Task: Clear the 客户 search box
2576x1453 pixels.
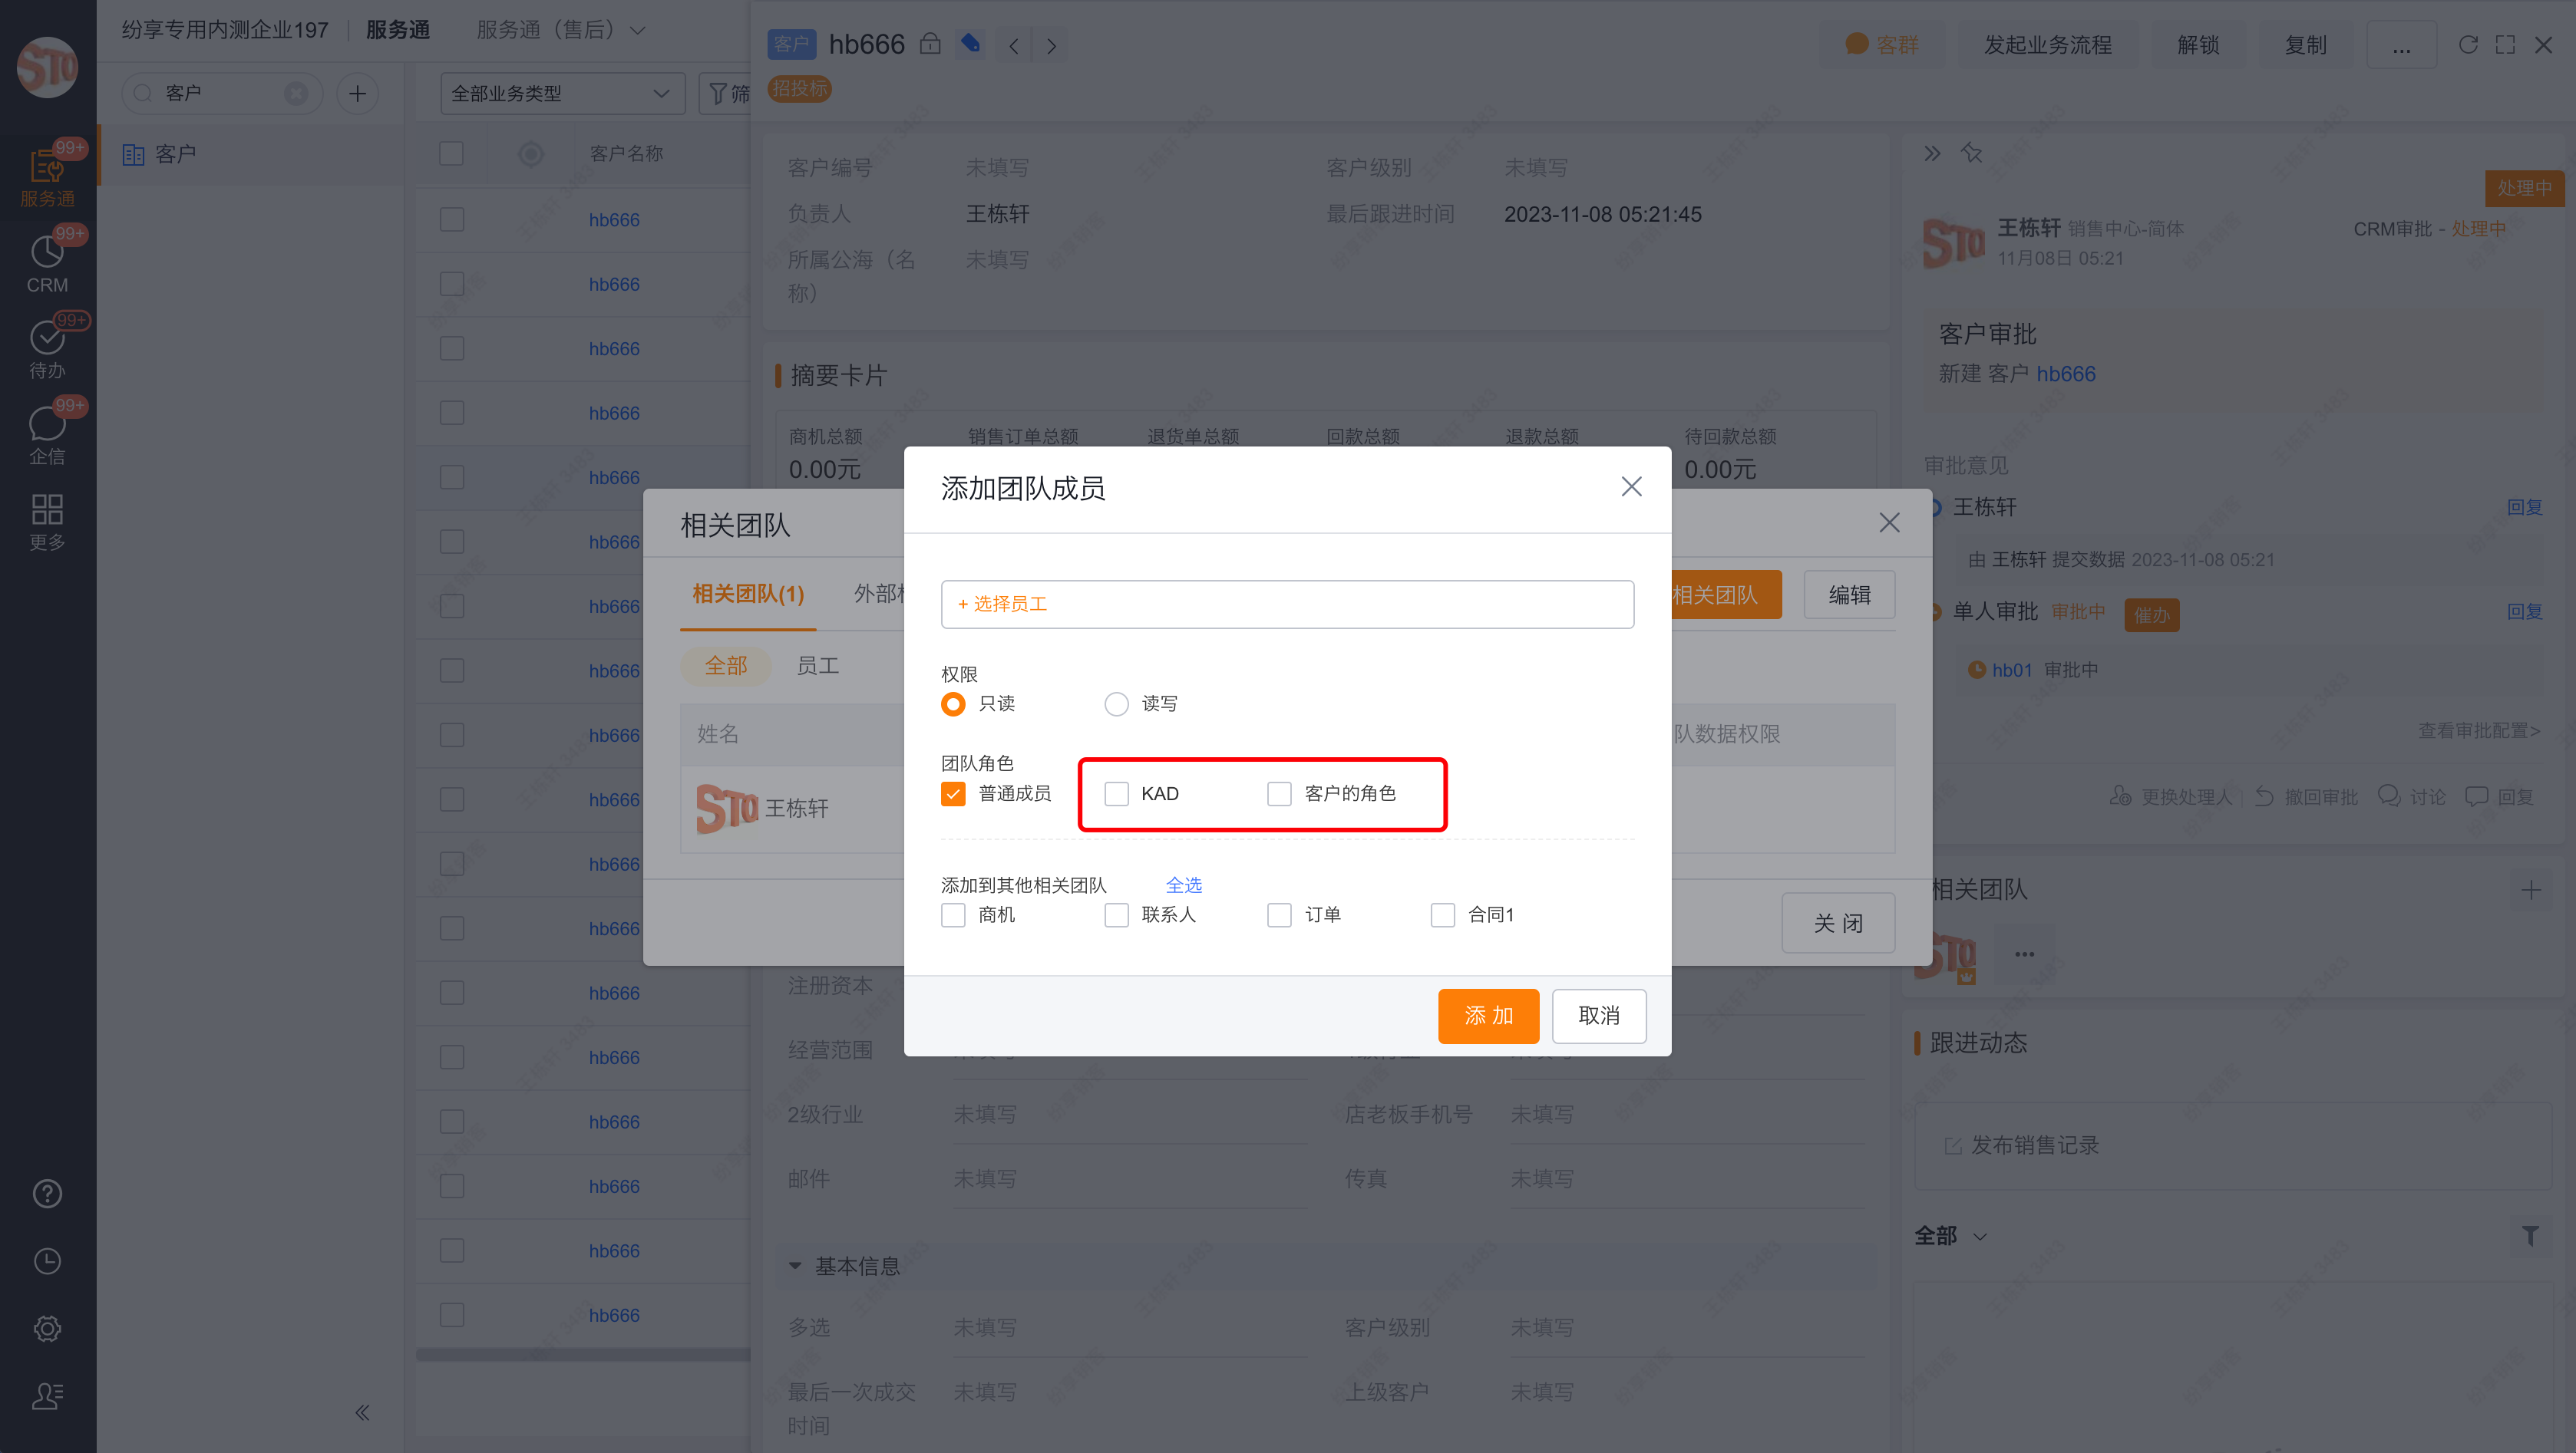Action: 296,93
